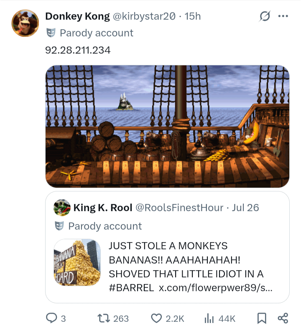Open Donkey Kong's profile avatar
Screen dimensions: 301x326
click(25, 23)
